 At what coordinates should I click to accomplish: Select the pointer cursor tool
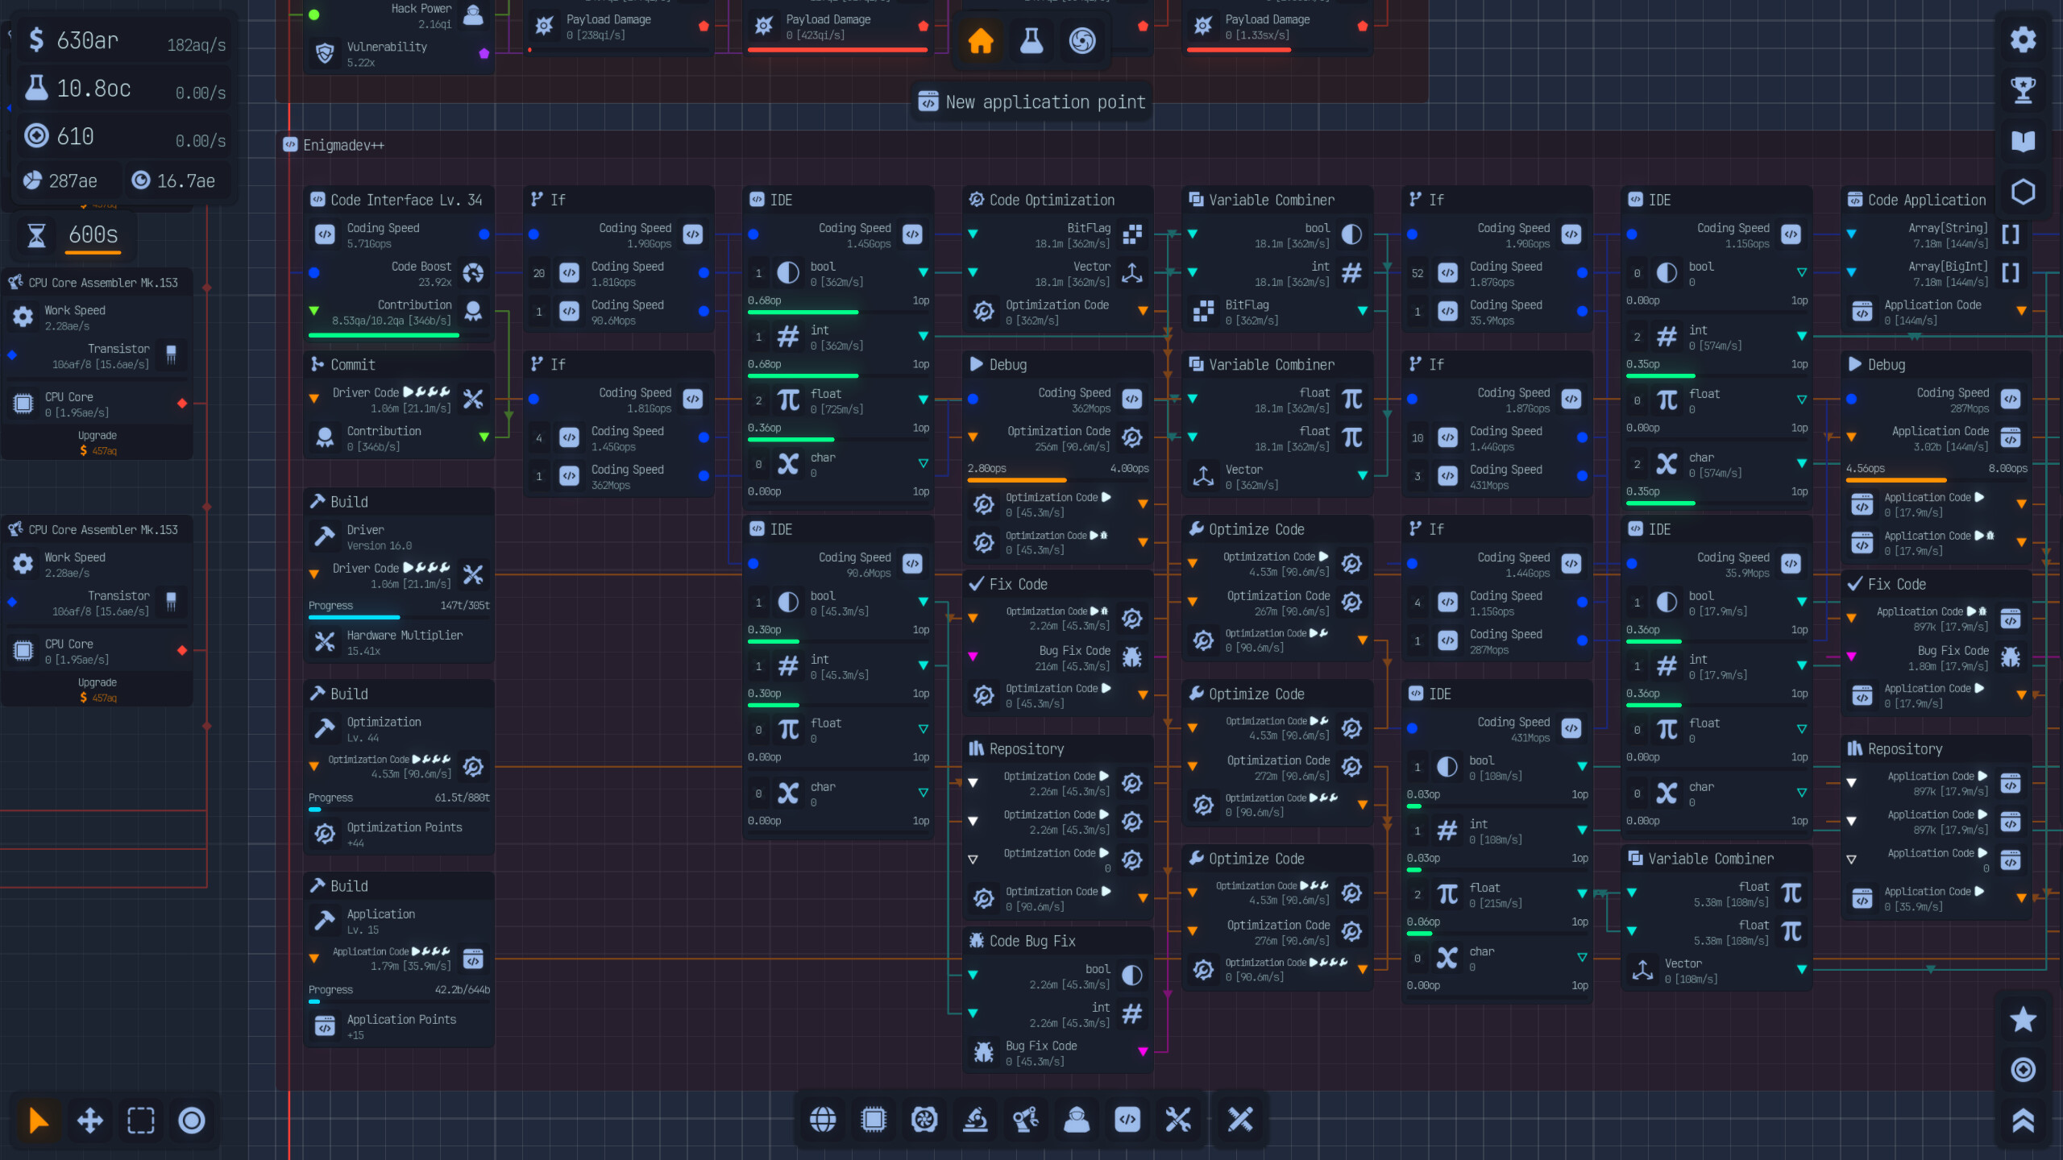point(39,1120)
